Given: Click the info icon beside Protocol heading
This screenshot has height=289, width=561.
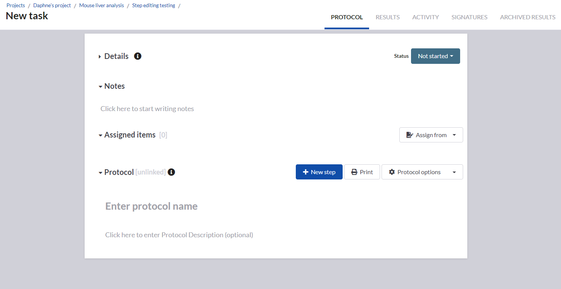Looking at the screenshot, I should (172, 172).
